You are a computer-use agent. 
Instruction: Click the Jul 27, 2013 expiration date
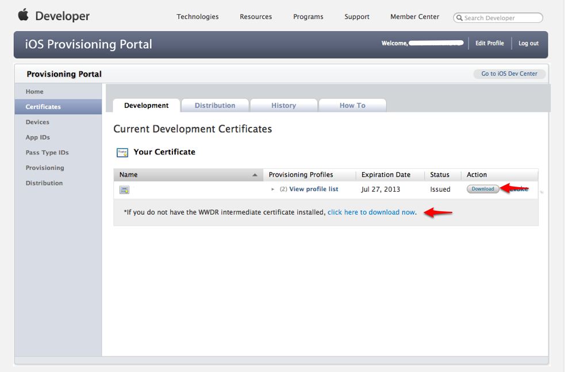click(x=380, y=189)
